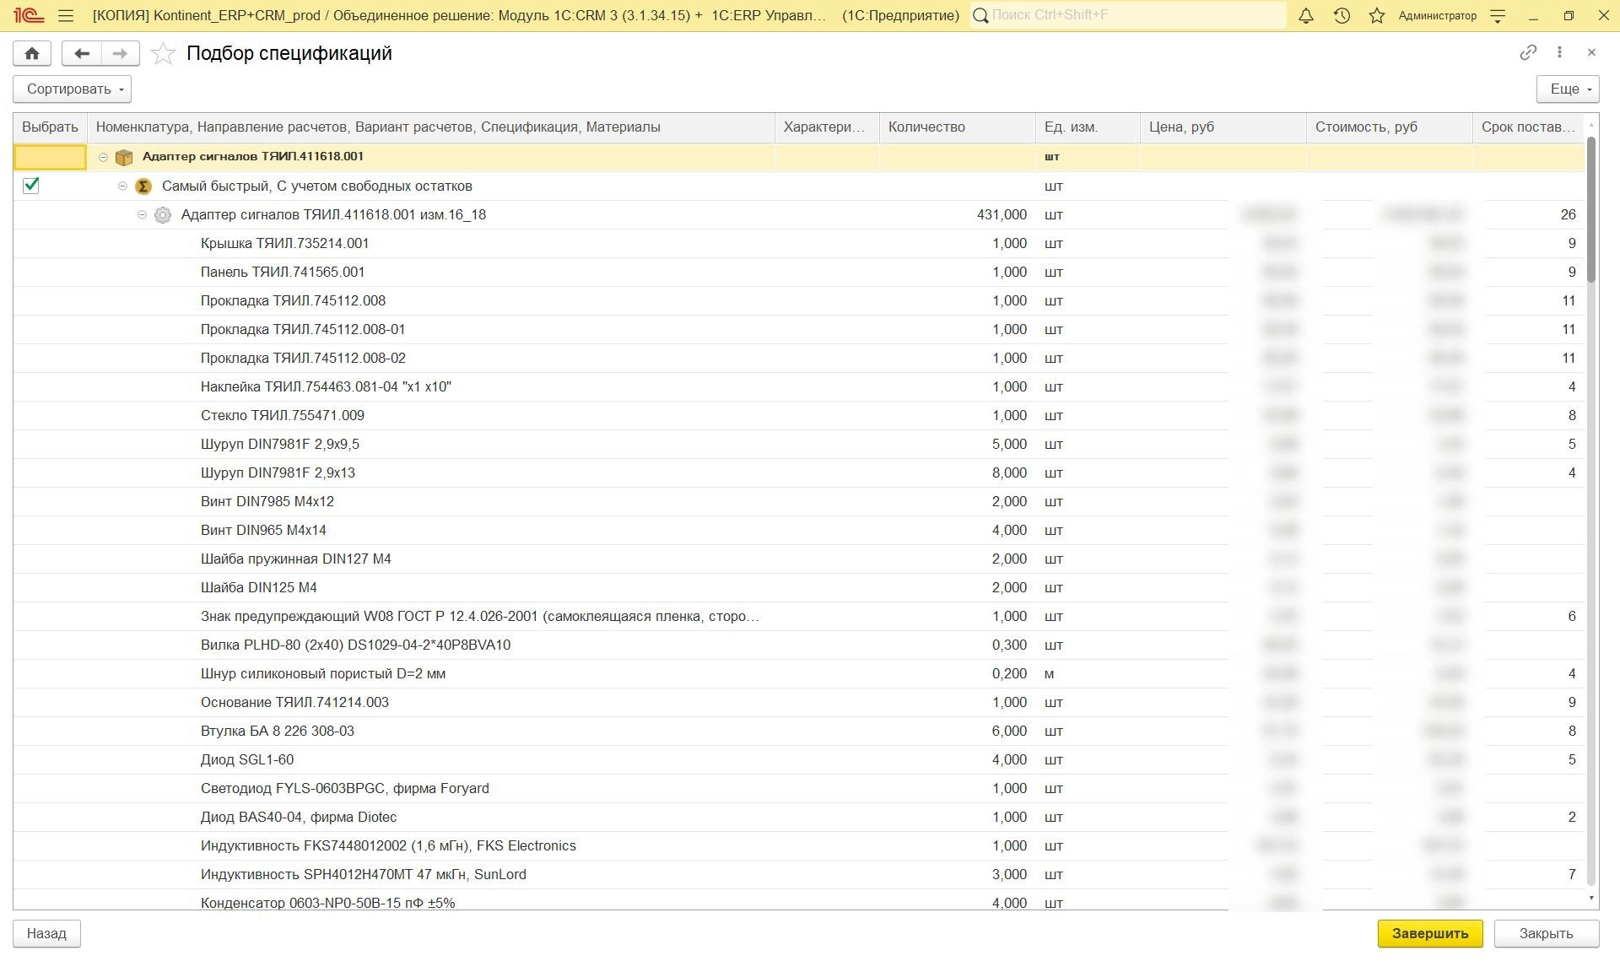Click the Стоимость, руб column header

point(1389,127)
